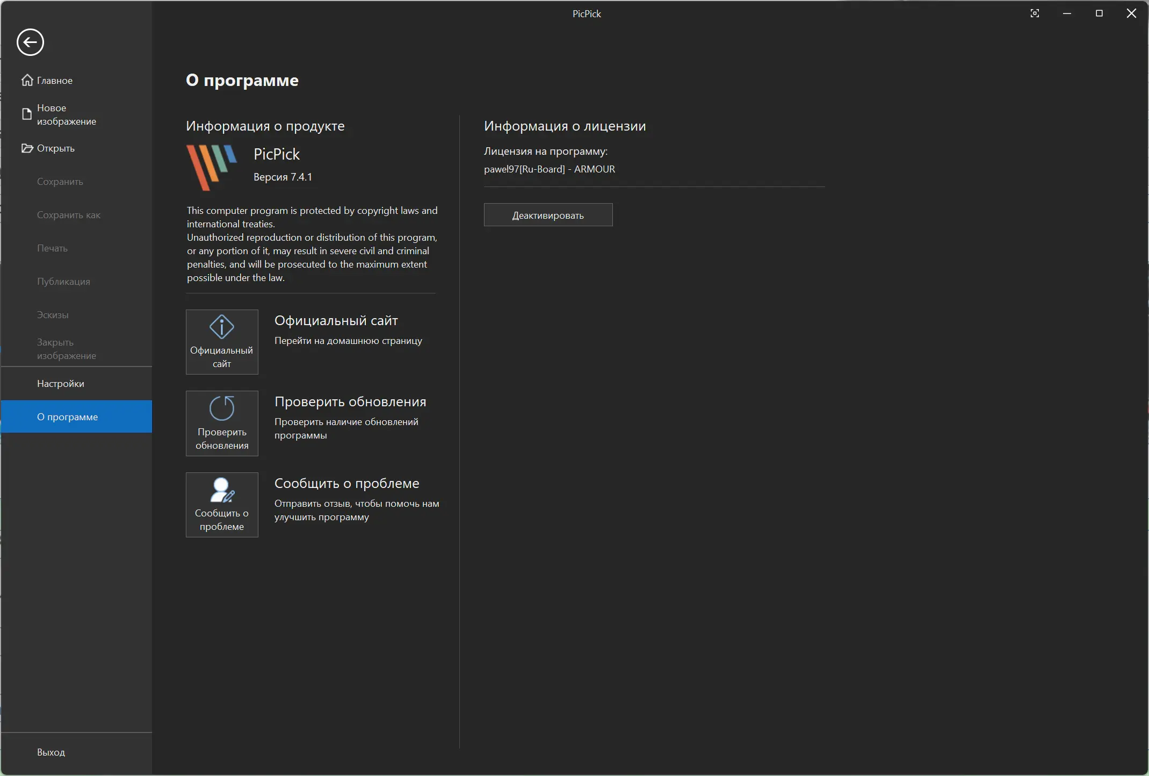Click the new document icon for Новое изображение

point(26,114)
